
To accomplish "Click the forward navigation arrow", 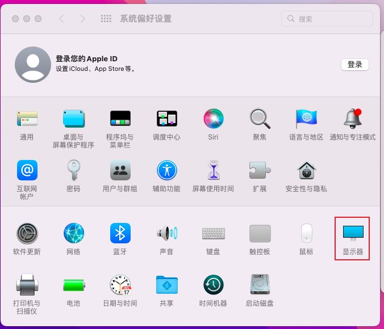I will tap(83, 19).
